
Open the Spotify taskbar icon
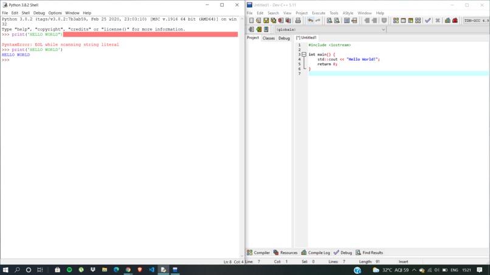[x=69, y=270]
